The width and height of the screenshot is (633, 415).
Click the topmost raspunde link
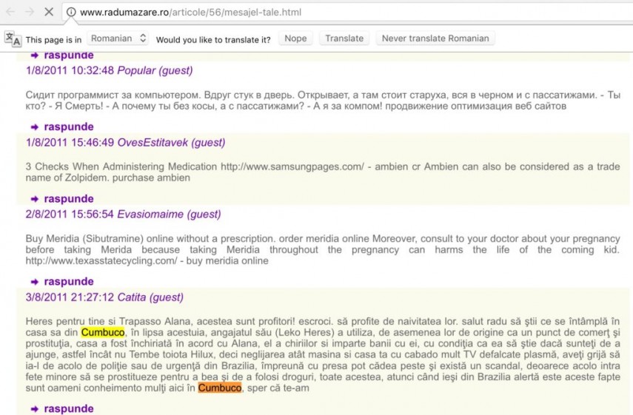tap(68, 55)
